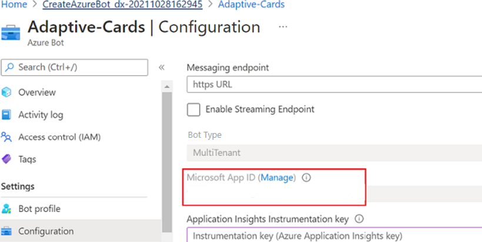The image size is (482, 242).
Task: Click the Messaging endpoint https URL field
Action: [334, 84]
